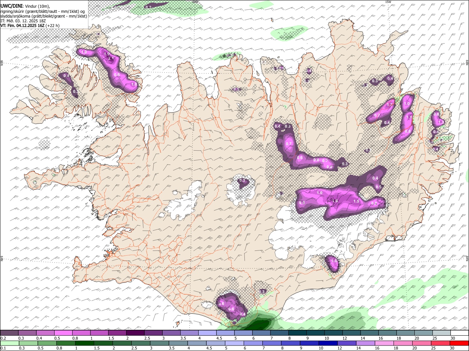Pick the bright pink 0.5 snow swatch
Screen dimensions: 469x351
tap(63, 333)
